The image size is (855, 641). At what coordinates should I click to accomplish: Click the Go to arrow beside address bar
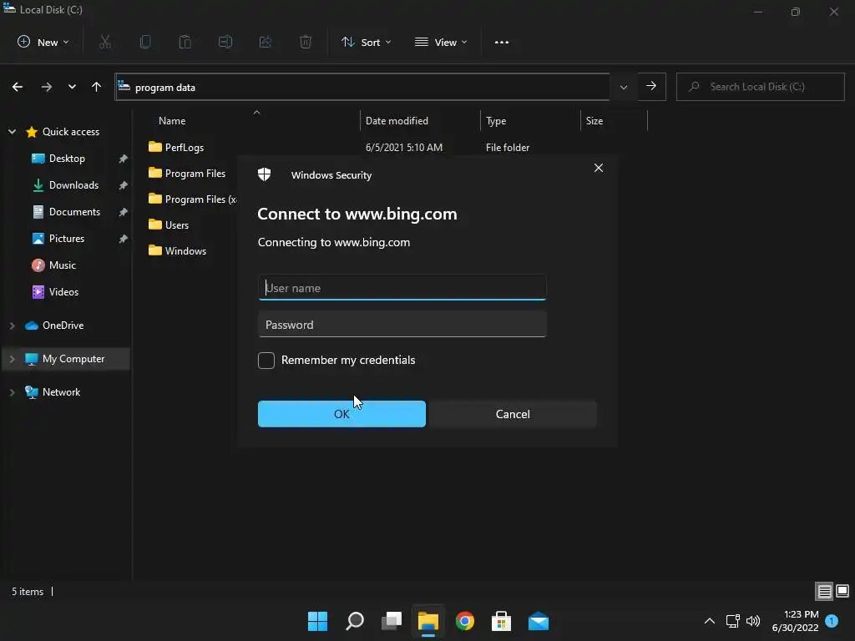651,86
